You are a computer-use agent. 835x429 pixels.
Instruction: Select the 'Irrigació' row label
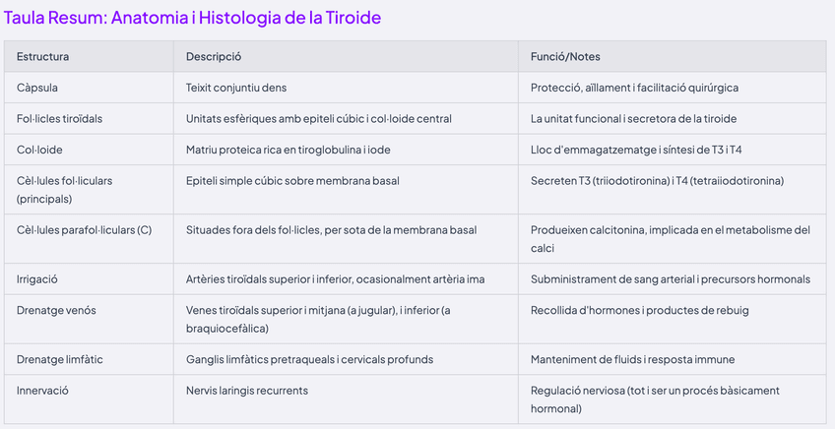click(x=39, y=279)
